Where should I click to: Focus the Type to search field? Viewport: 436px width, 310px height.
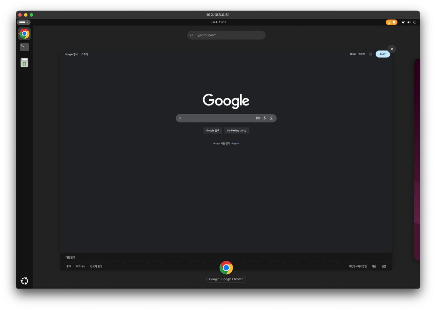(226, 35)
